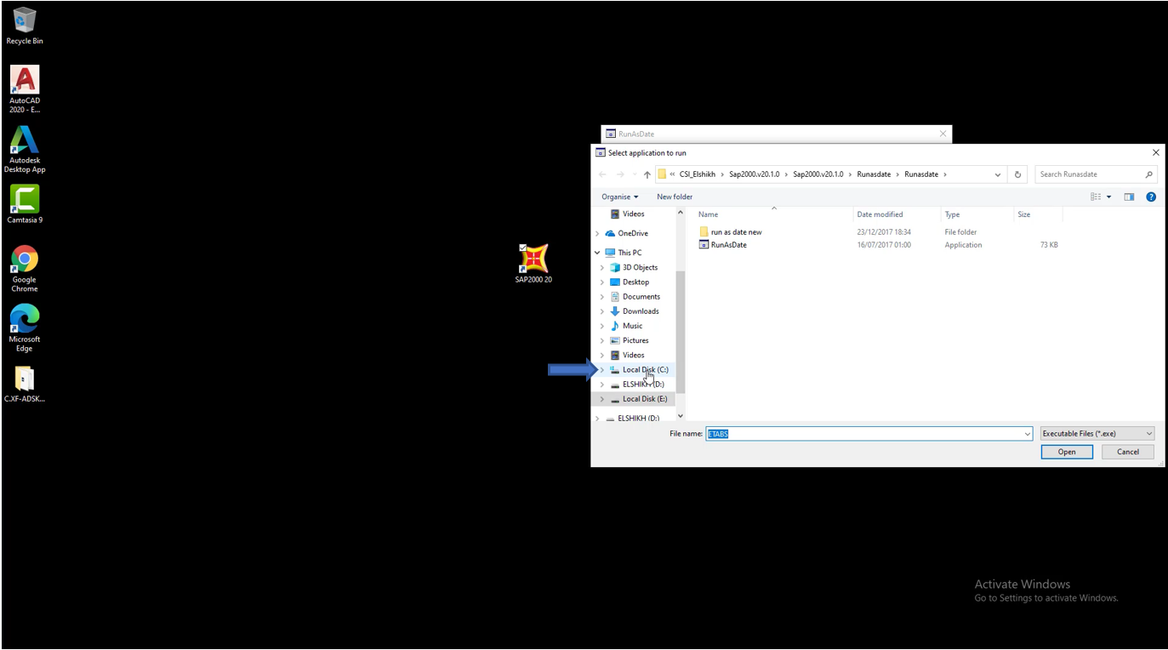
Task: Select the 'run as date new' folder
Action: tap(737, 232)
